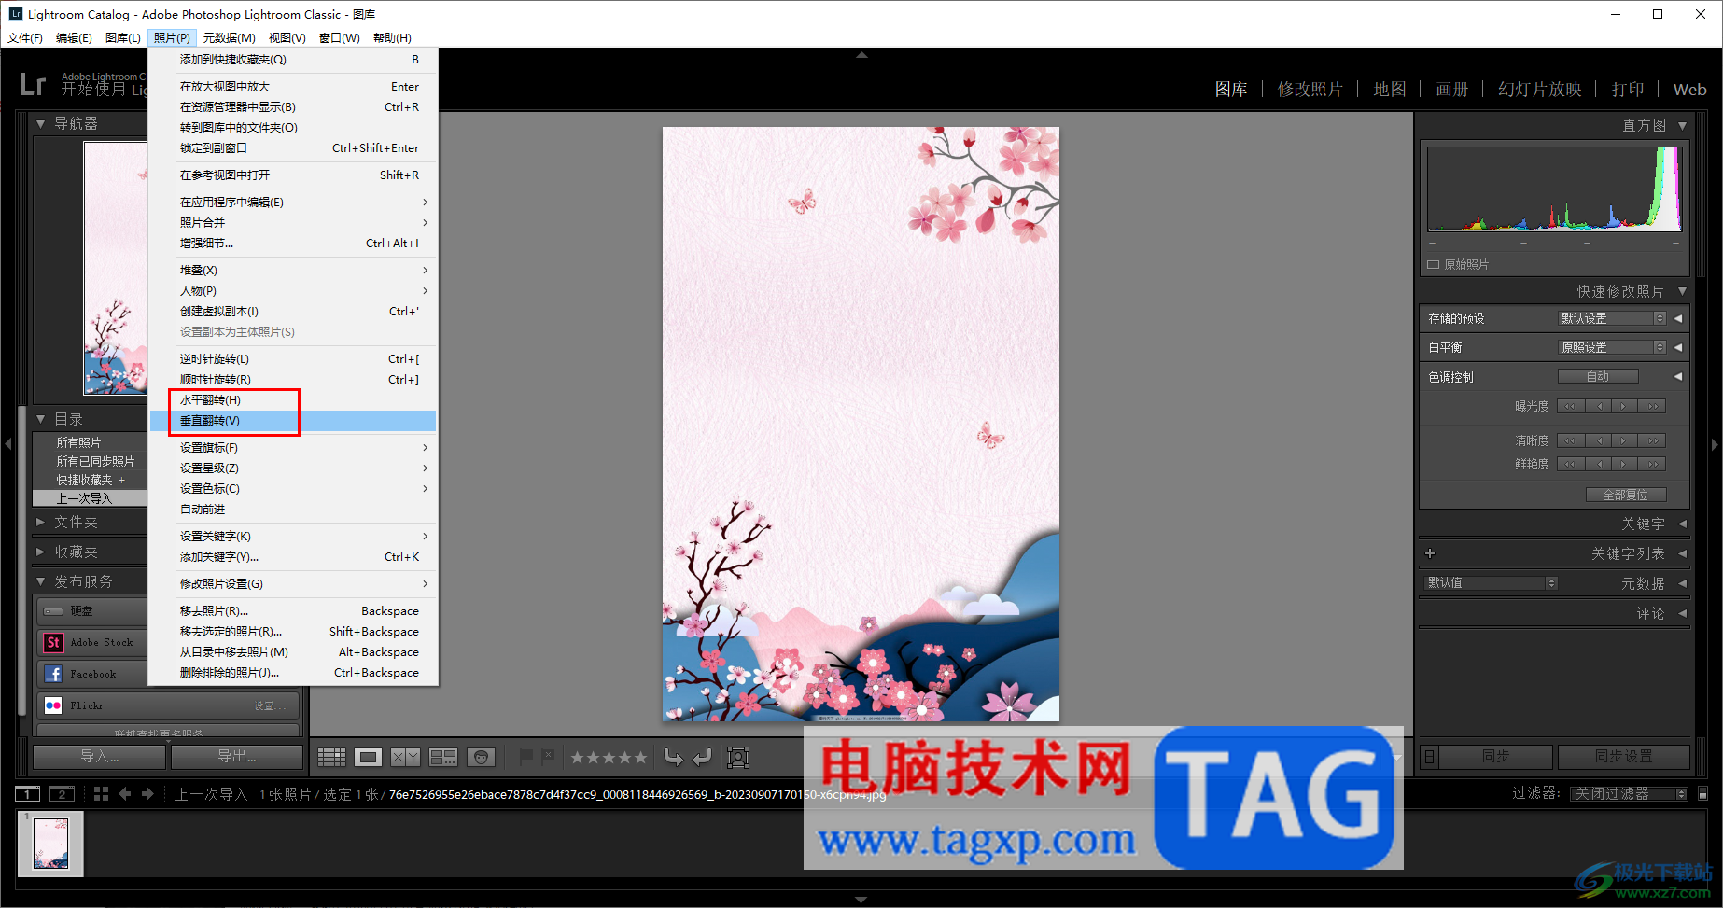The width and height of the screenshot is (1723, 908).
Task: Collapse the 导航器 panel triangle
Action: 40,123
